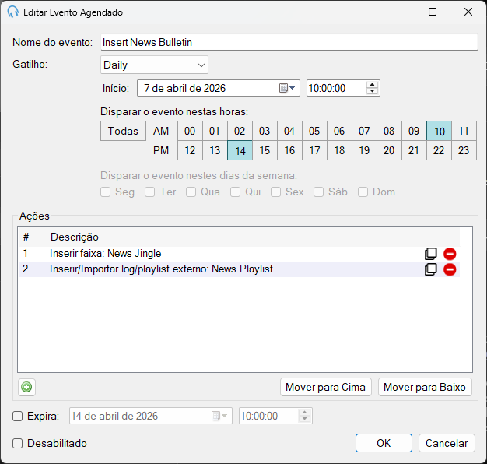Screen dimensions: 487x464
Task: Check the Ter weekday box
Action: tap(149, 192)
